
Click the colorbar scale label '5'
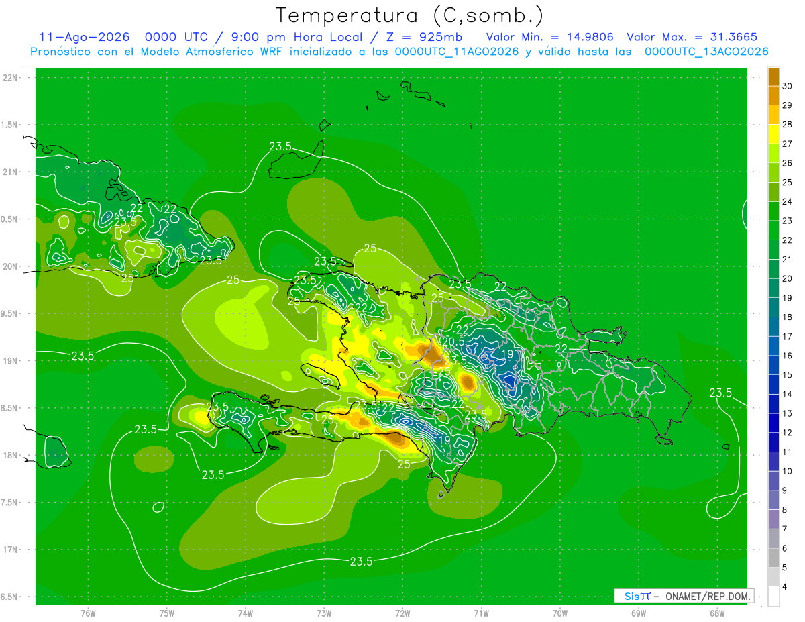[x=785, y=568]
